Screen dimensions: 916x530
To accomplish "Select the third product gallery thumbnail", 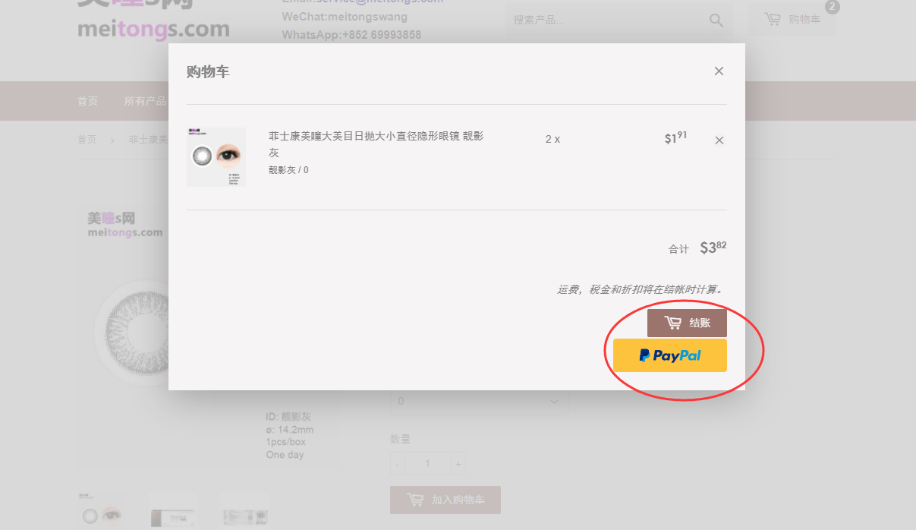I will point(245,510).
